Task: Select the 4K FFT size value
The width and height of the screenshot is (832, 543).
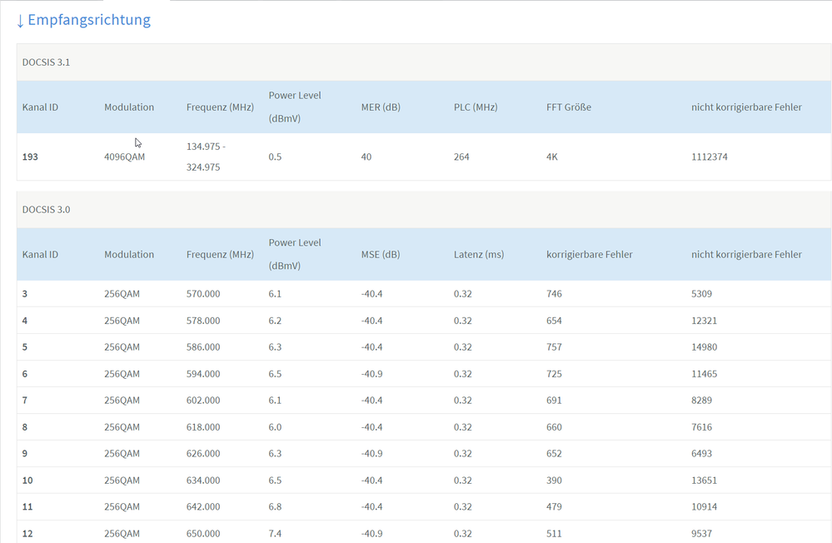Action: click(552, 157)
